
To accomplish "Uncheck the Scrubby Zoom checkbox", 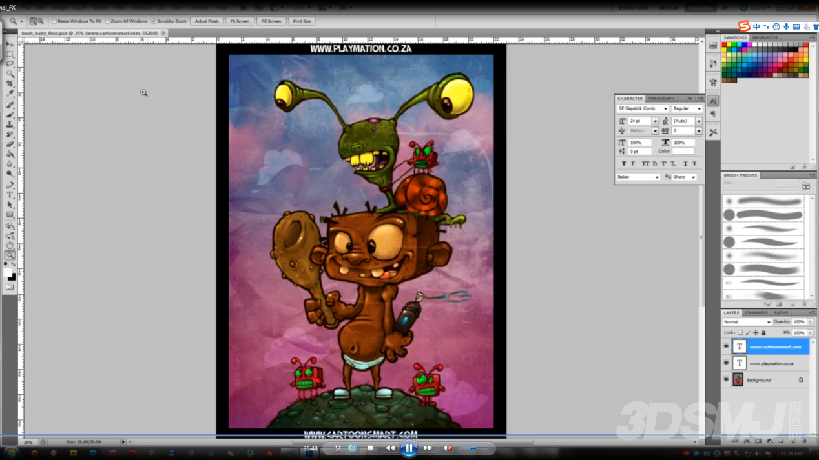I will tap(154, 21).
